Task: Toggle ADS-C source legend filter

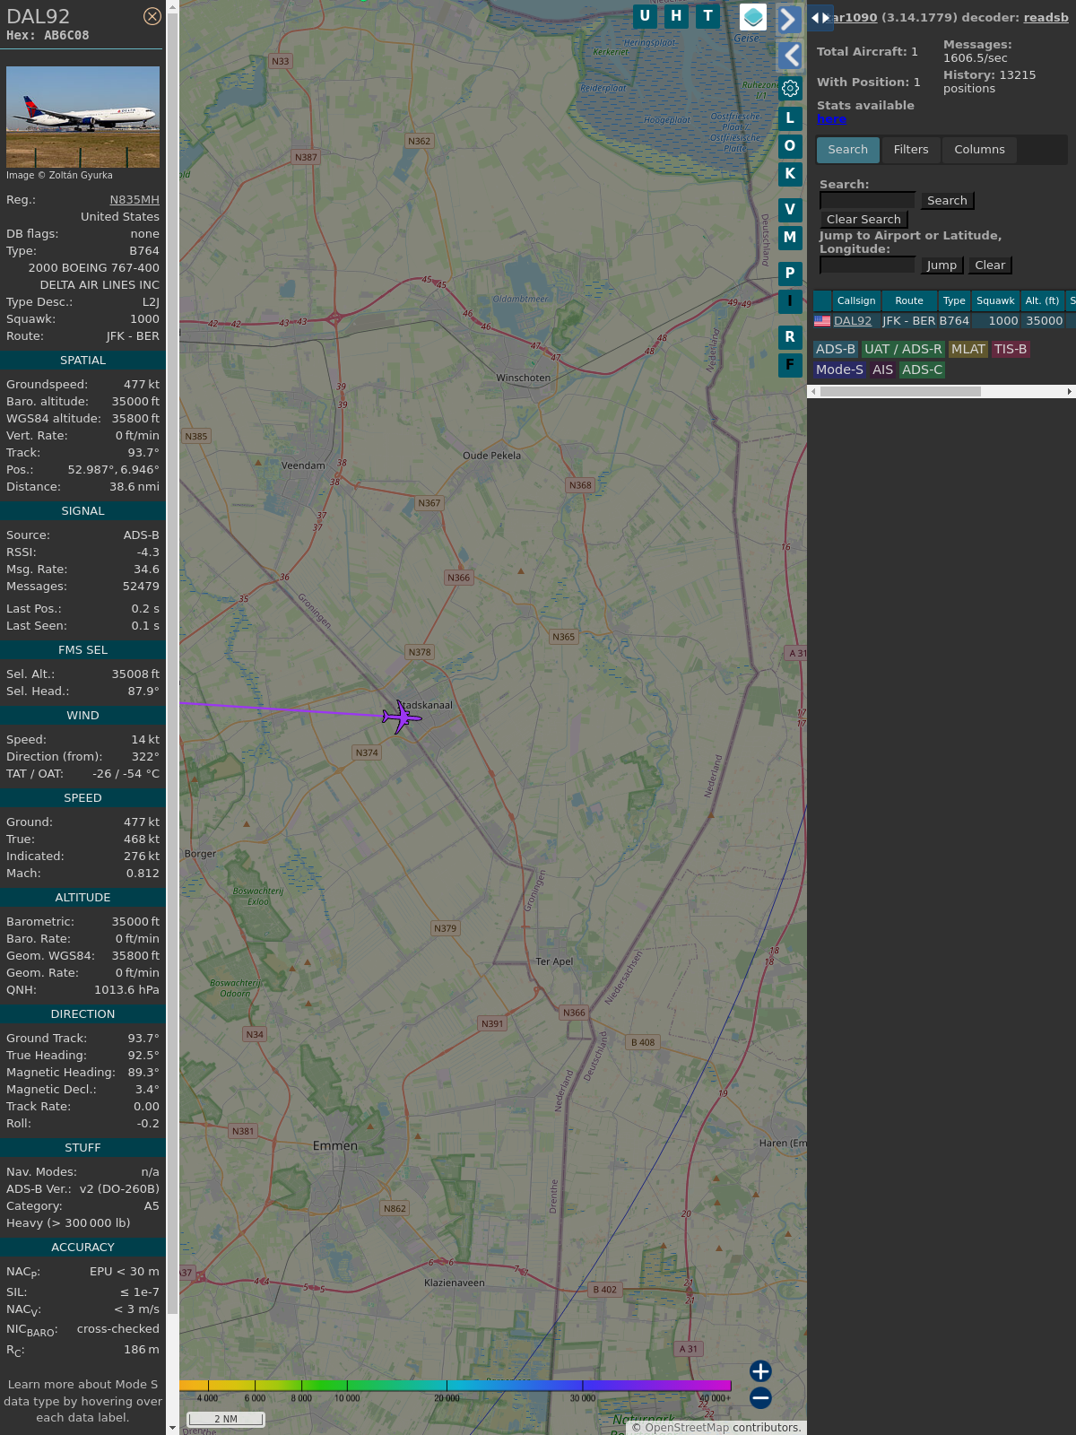Action: click(923, 370)
